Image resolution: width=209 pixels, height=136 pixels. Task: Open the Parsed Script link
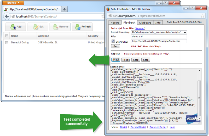(138, 127)
